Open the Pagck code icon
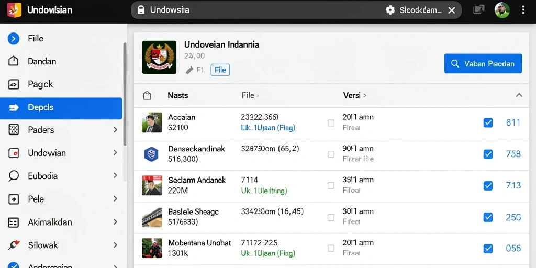Screen dimensions: 536x268 point(13,84)
